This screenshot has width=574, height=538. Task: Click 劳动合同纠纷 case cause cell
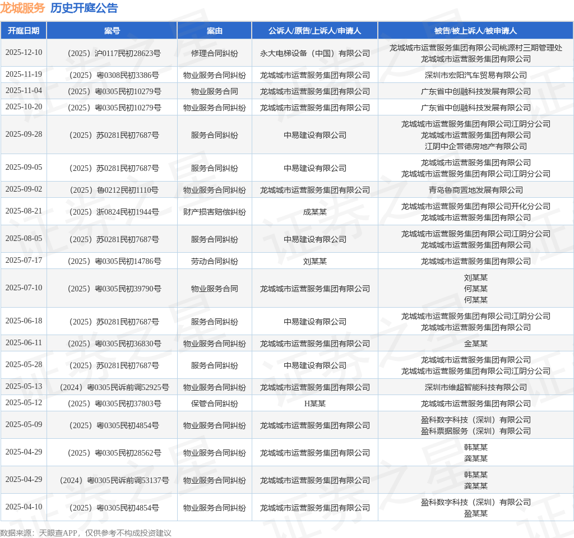click(x=215, y=262)
